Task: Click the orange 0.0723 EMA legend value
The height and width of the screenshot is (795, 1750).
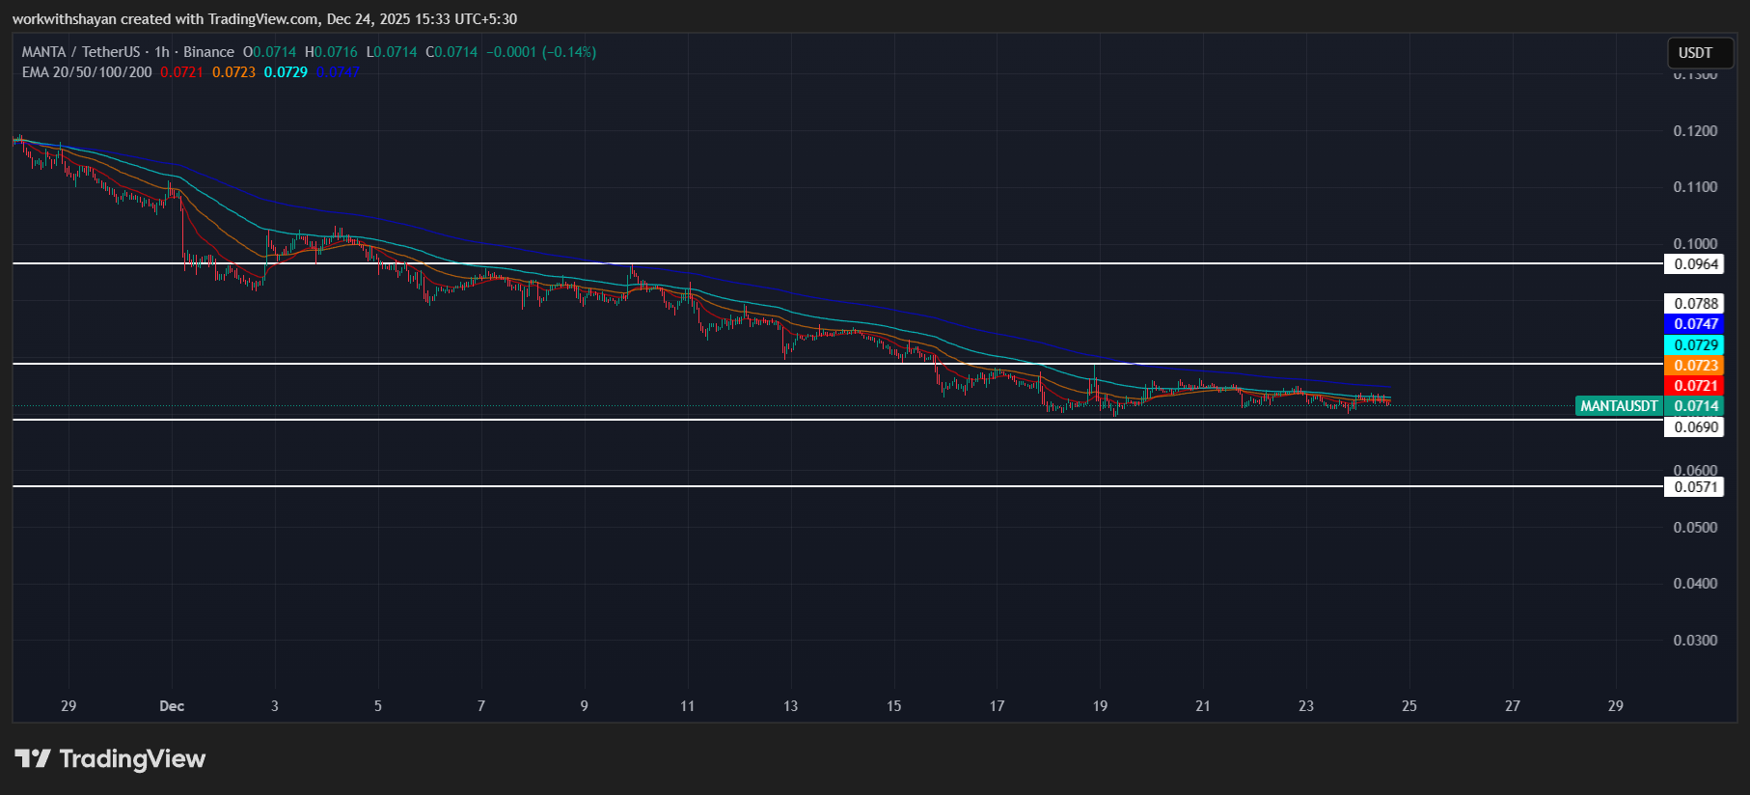Action: point(233,72)
